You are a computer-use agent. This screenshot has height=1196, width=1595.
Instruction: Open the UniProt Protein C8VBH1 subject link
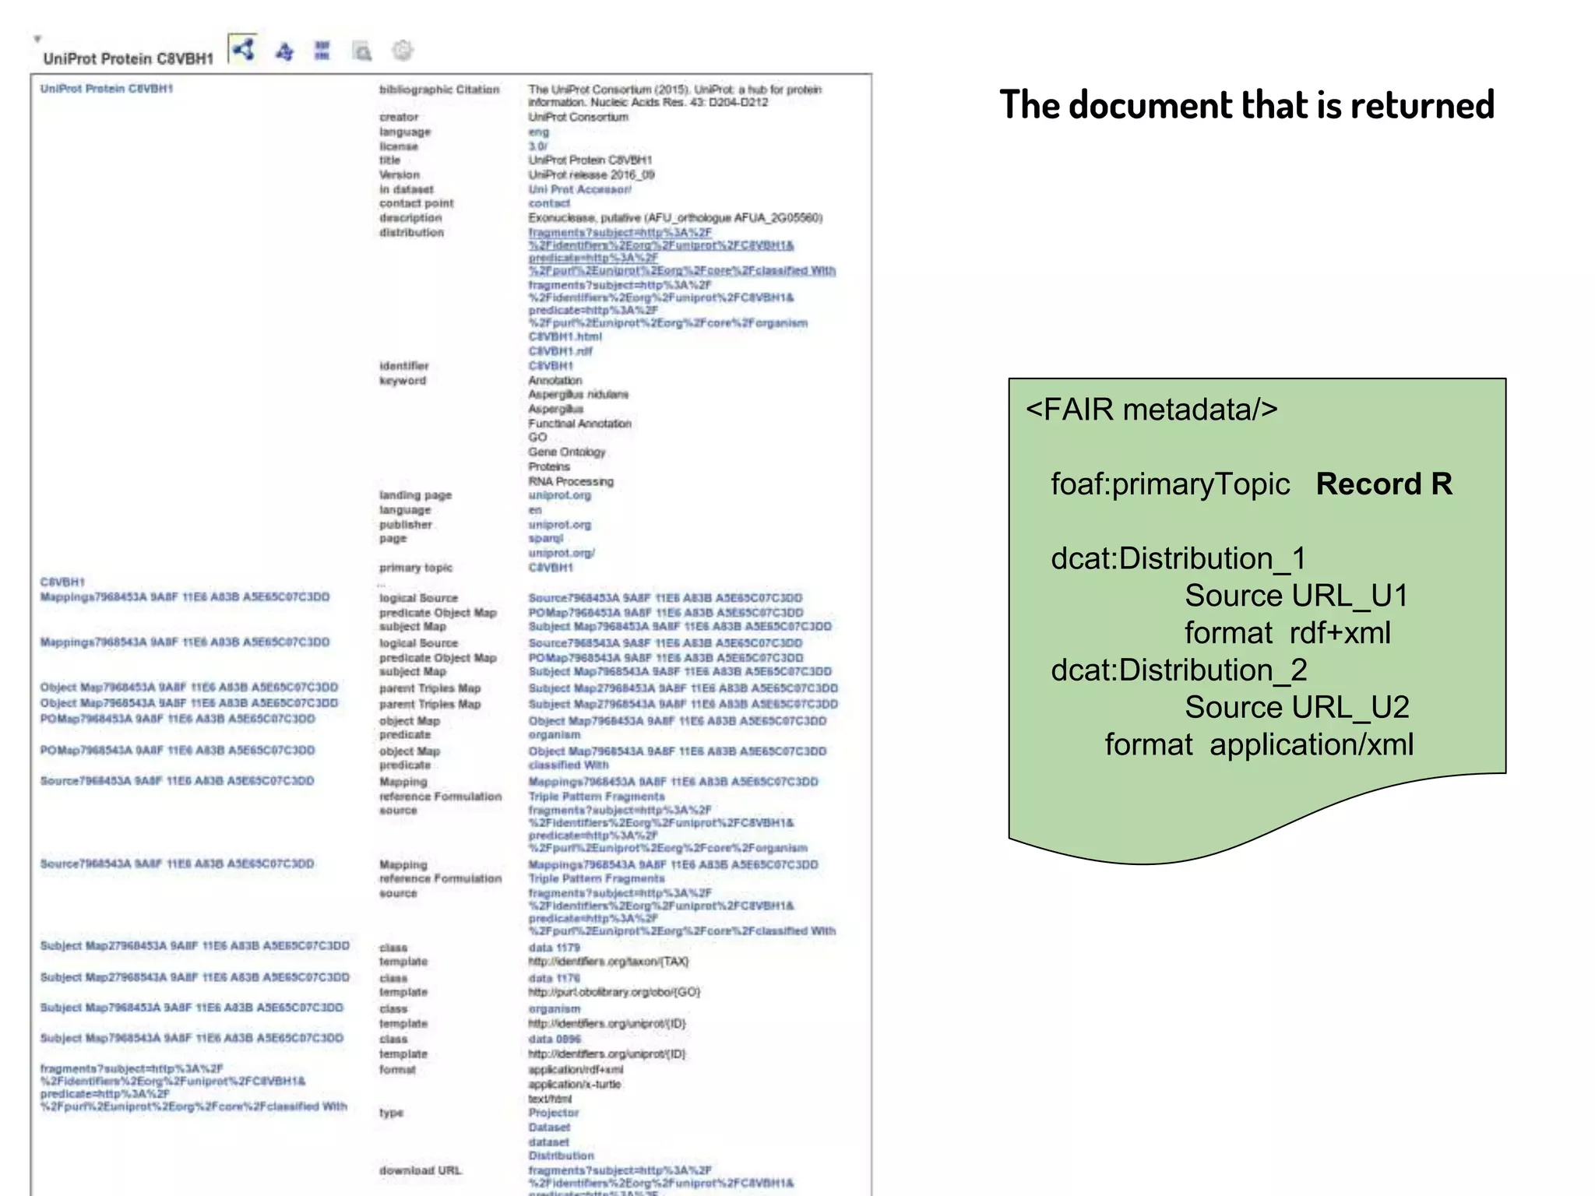pos(107,89)
